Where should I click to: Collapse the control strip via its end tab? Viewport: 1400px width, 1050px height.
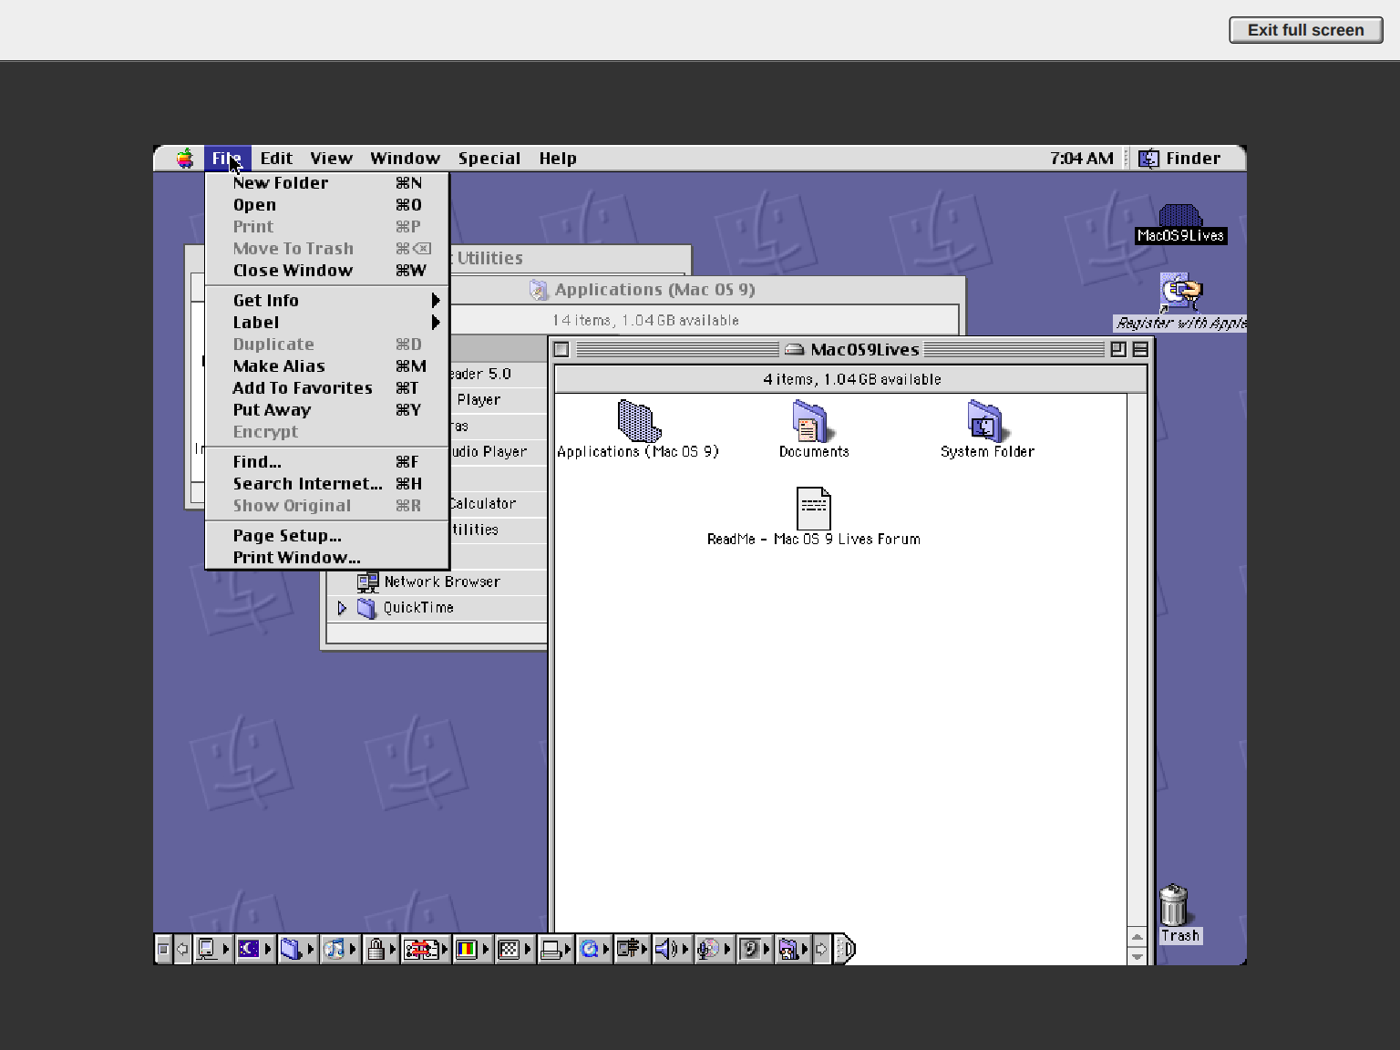pos(847,949)
